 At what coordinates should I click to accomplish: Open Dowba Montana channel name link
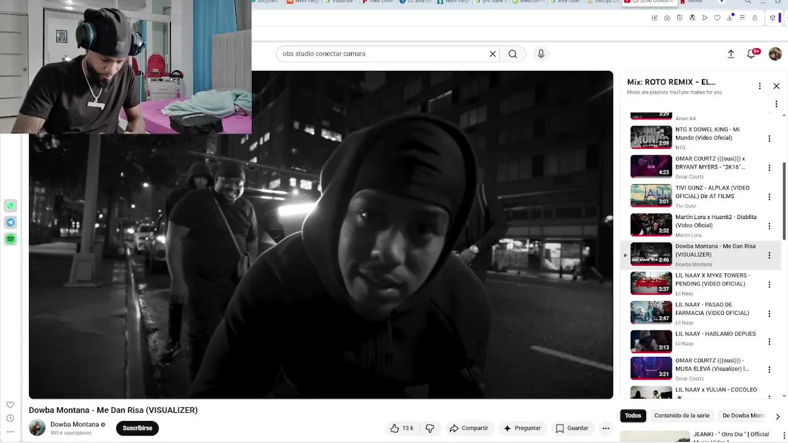pyautogui.click(x=74, y=425)
